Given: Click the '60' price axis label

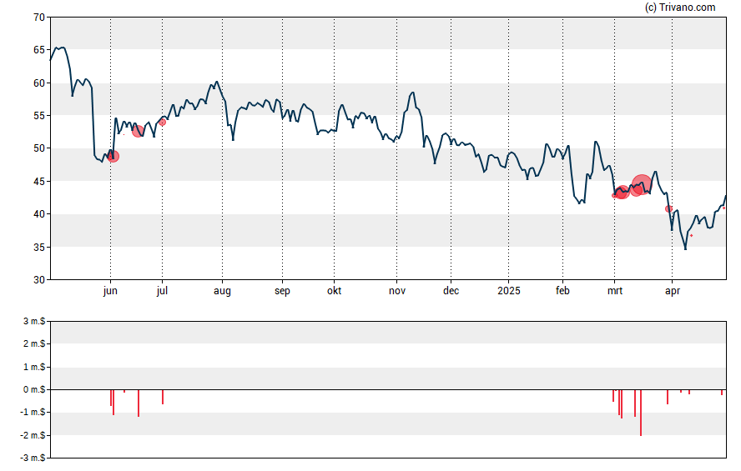Looking at the screenshot, I should [39, 83].
